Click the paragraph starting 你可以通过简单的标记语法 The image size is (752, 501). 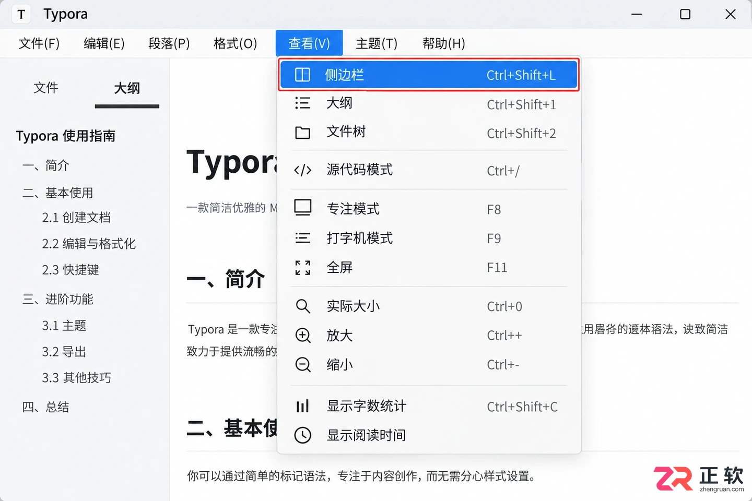pyautogui.click(x=361, y=476)
